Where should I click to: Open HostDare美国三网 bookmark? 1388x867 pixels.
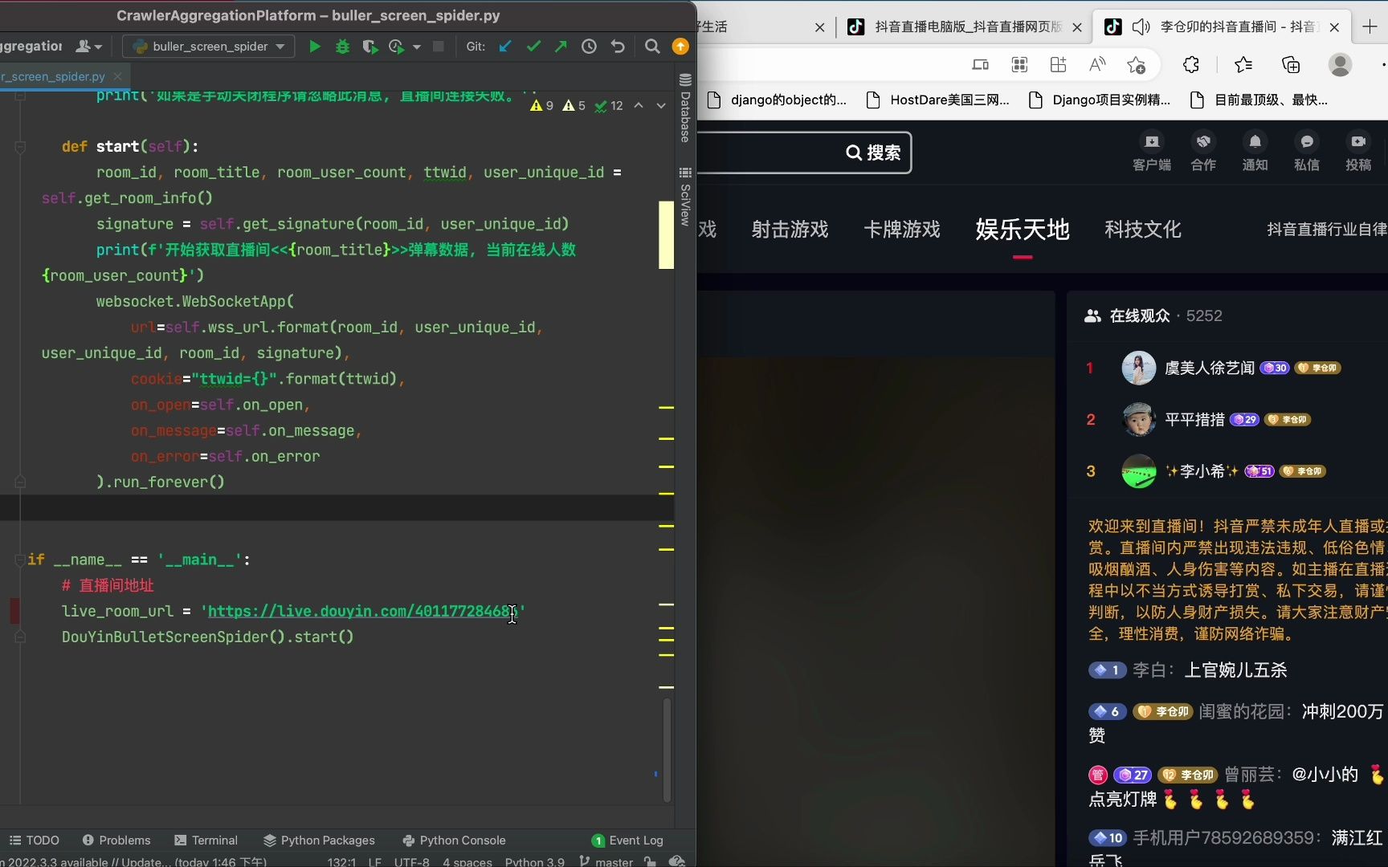click(x=937, y=100)
